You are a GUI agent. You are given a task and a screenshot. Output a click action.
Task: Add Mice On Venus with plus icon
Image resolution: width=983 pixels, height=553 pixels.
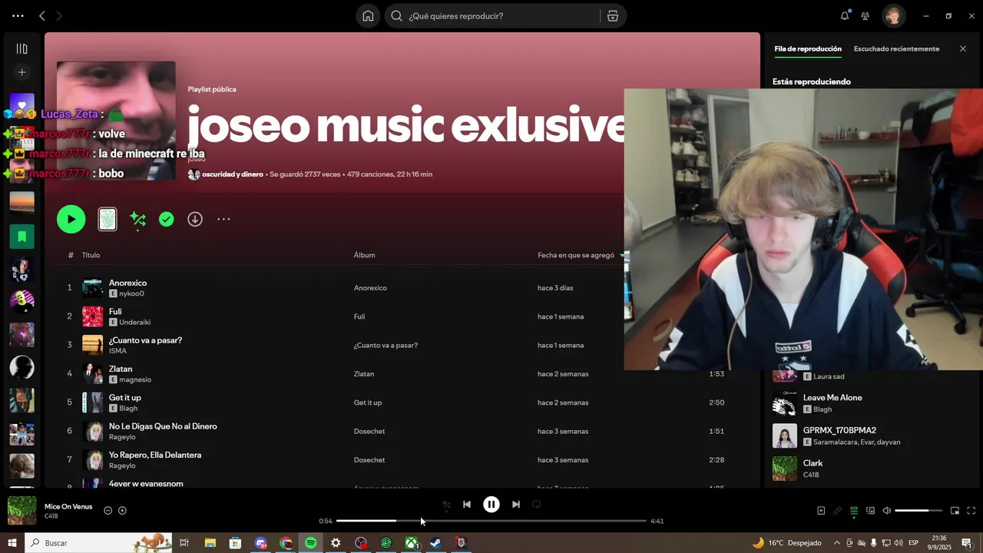pyautogui.click(x=122, y=511)
